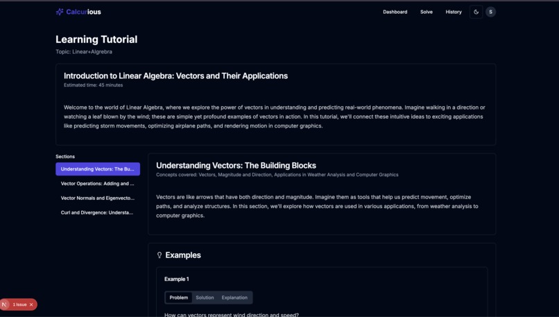Click the Examples heading text
Image resolution: width=559 pixels, height=317 pixels.
[183, 255]
